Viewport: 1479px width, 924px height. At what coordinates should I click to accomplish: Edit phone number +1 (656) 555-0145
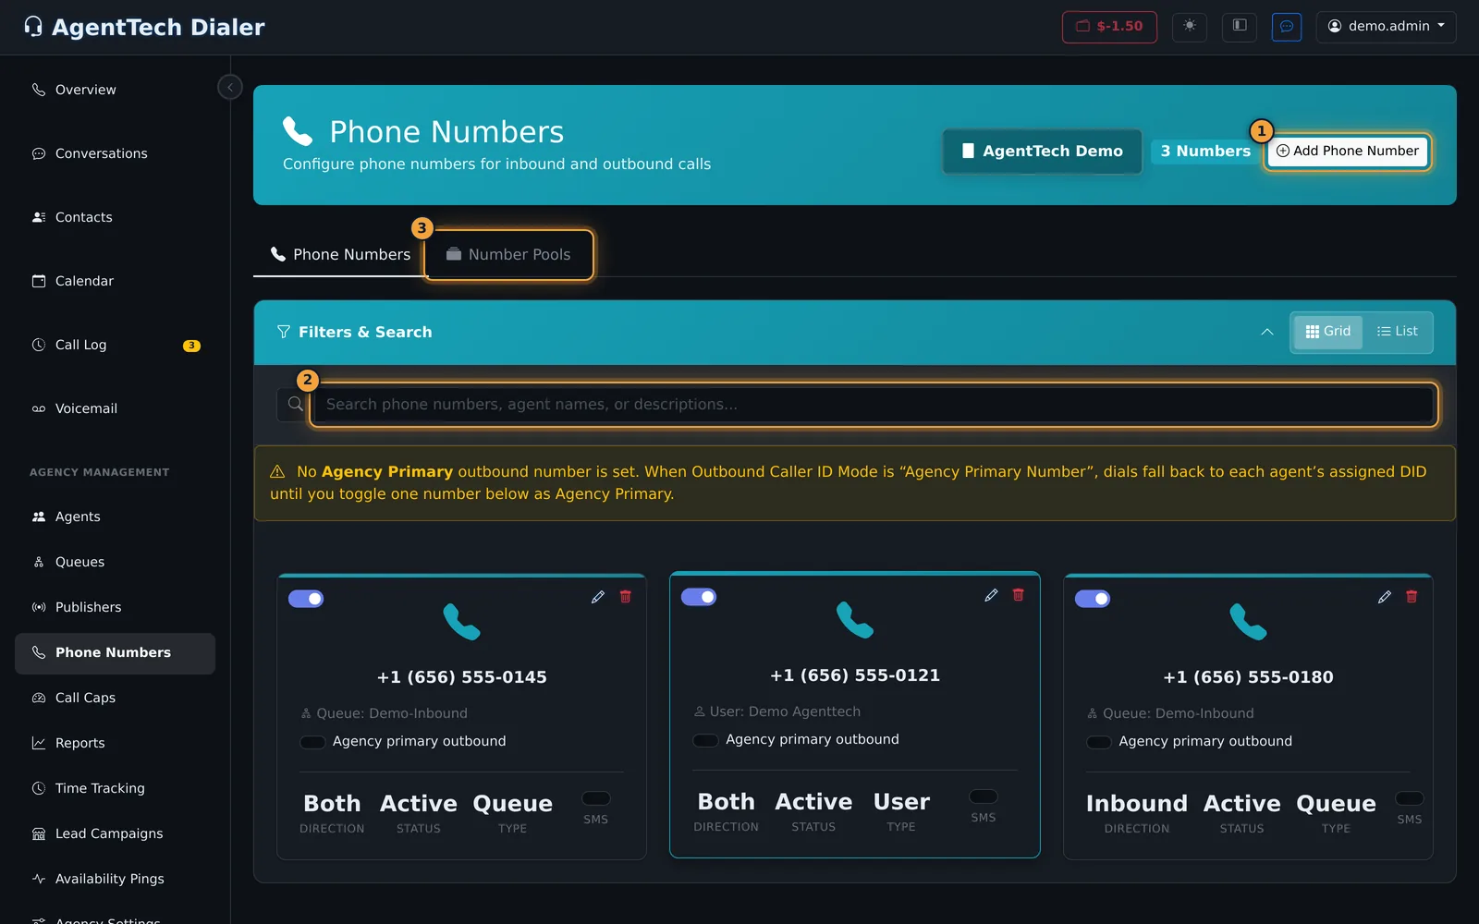point(598,597)
